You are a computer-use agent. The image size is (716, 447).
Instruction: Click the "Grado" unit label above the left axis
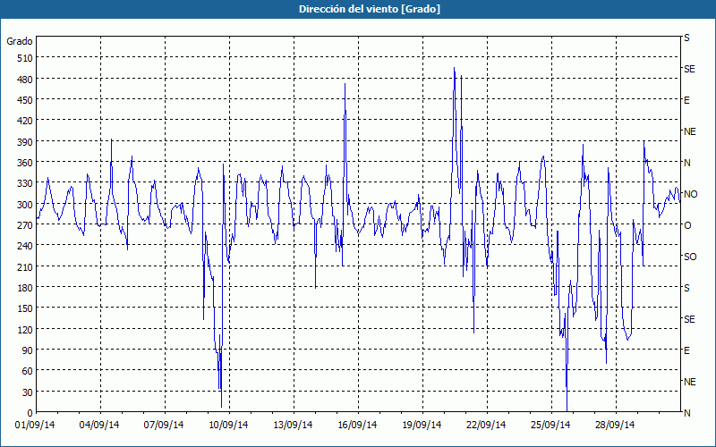[19, 41]
